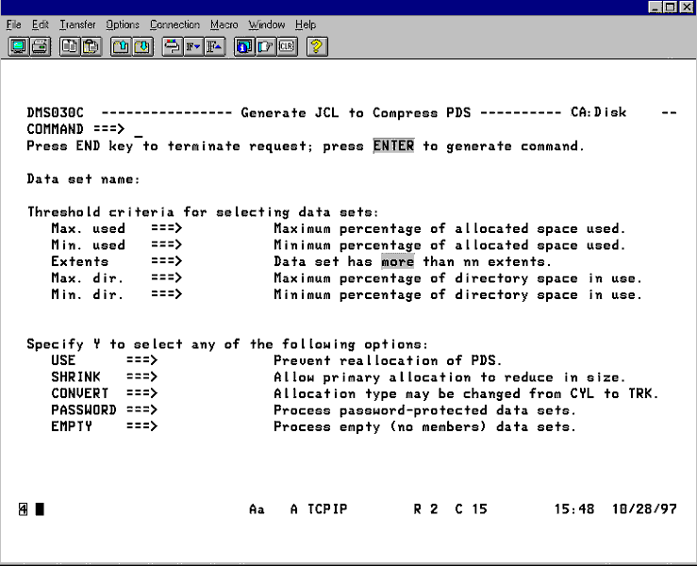This screenshot has height=566, width=697.
Task: Click the 15:48 time in status bar
Action: click(x=573, y=509)
